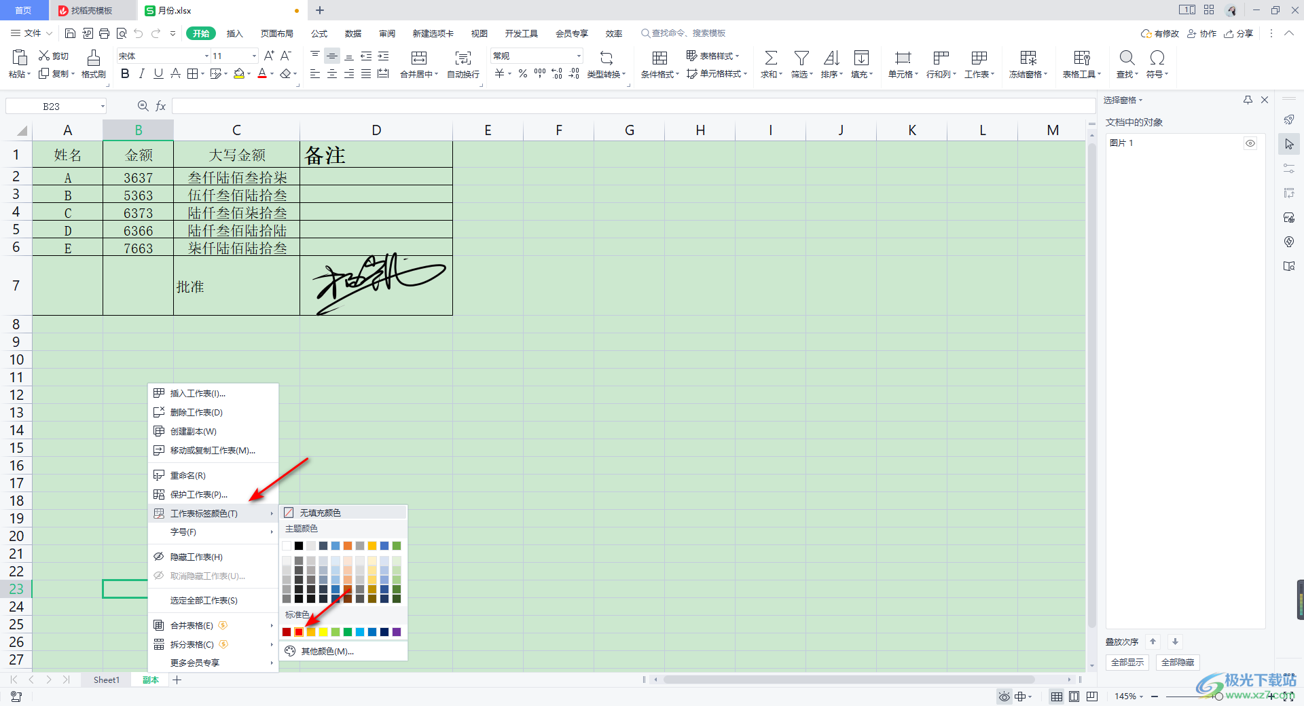Viewport: 1304px width, 706px height.
Task: Click the Fill icon
Action: [861, 58]
